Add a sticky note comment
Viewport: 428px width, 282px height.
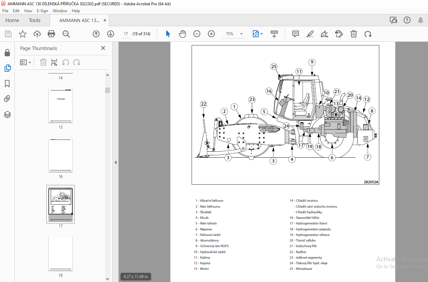295,34
